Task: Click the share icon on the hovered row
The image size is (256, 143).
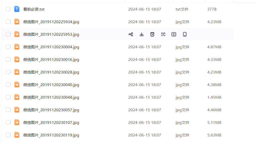Action: 131,34
